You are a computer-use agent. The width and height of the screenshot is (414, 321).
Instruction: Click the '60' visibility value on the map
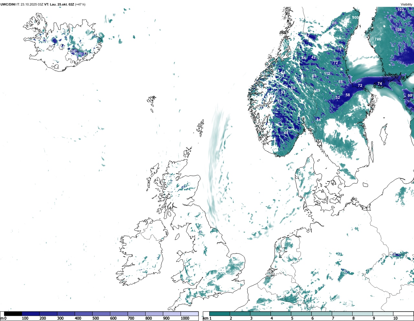pyautogui.click(x=293, y=88)
